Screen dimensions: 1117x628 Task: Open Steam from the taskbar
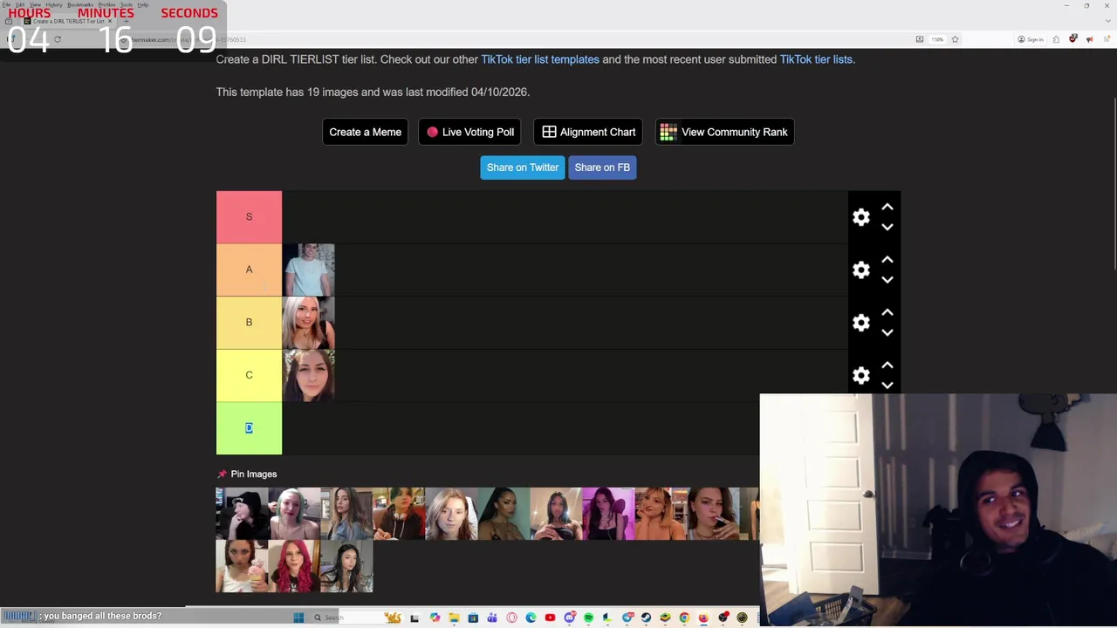tap(646, 618)
